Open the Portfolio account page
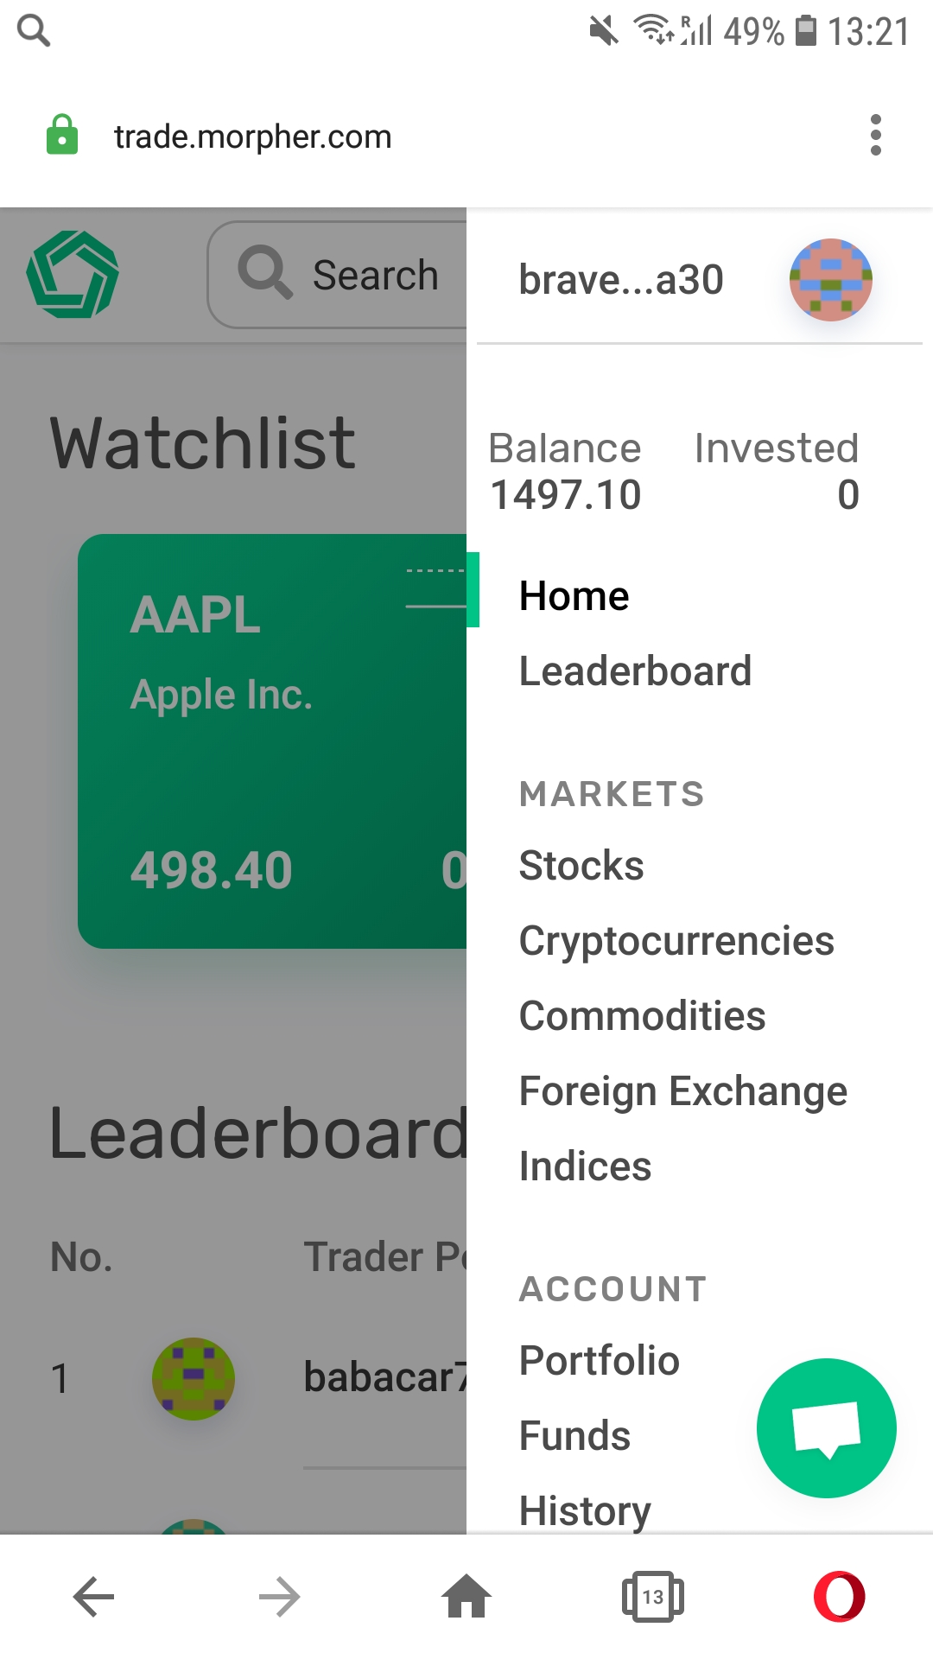The width and height of the screenshot is (933, 1659). pyautogui.click(x=600, y=1361)
